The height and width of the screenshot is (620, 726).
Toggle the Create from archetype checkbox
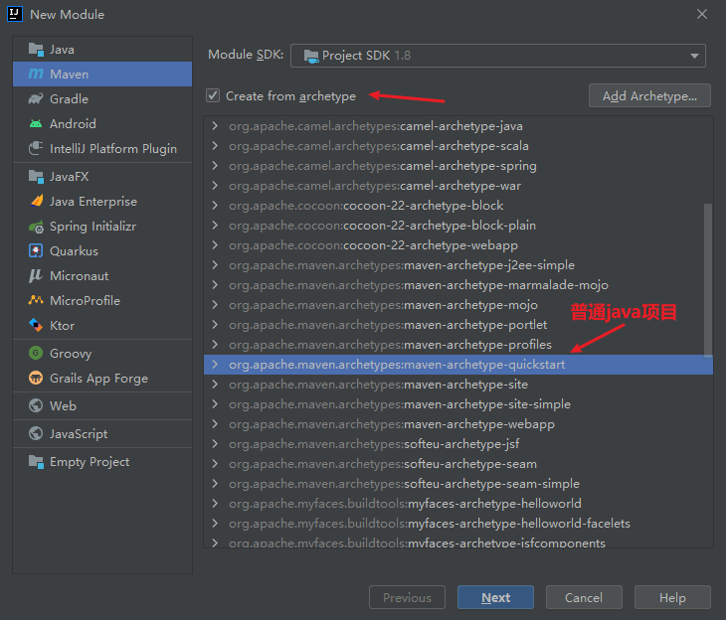click(x=213, y=95)
